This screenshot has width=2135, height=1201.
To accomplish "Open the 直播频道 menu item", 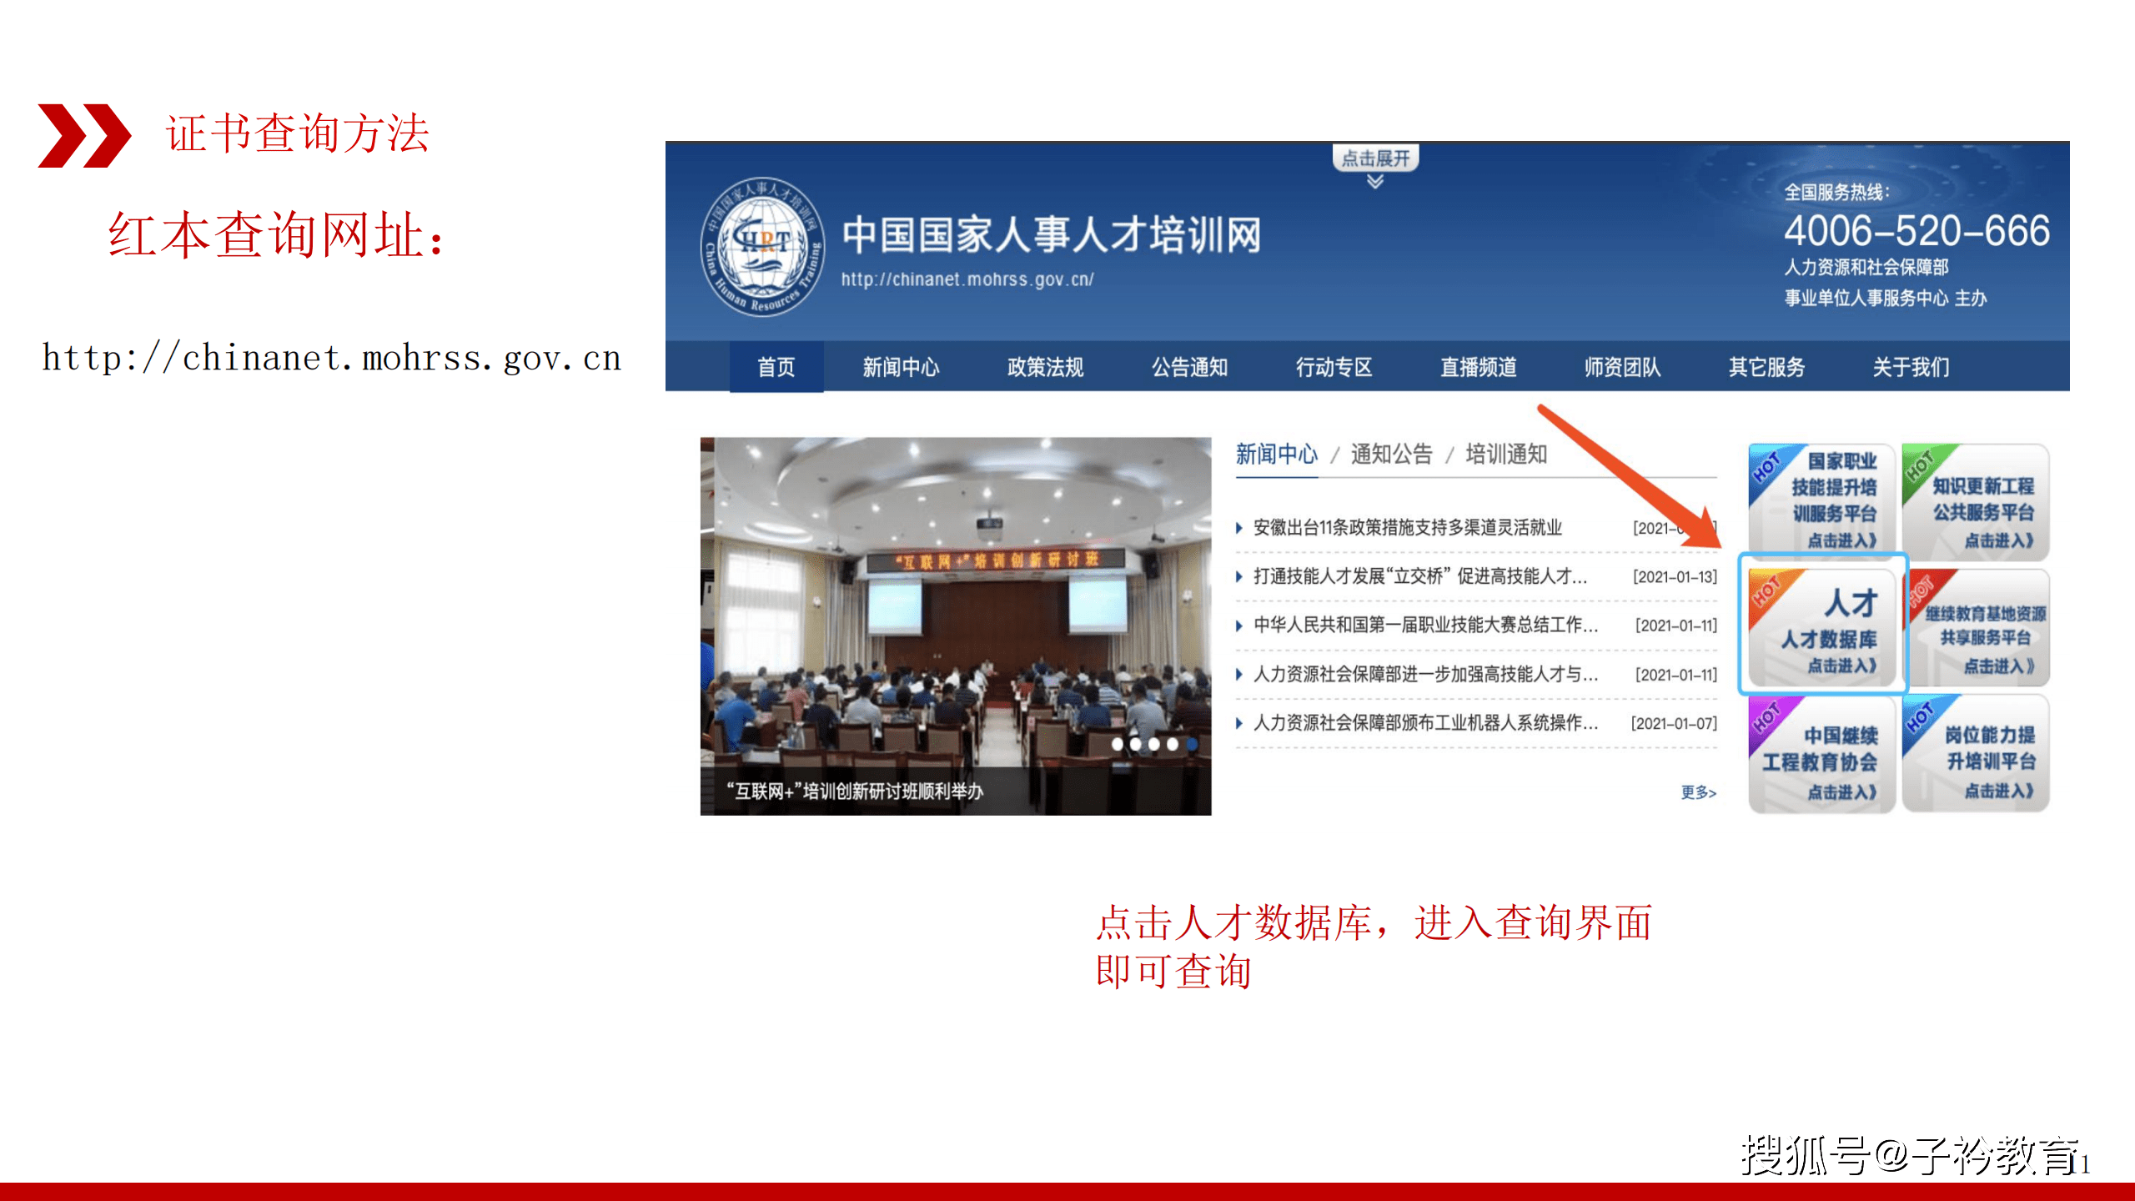I will pos(1478,367).
